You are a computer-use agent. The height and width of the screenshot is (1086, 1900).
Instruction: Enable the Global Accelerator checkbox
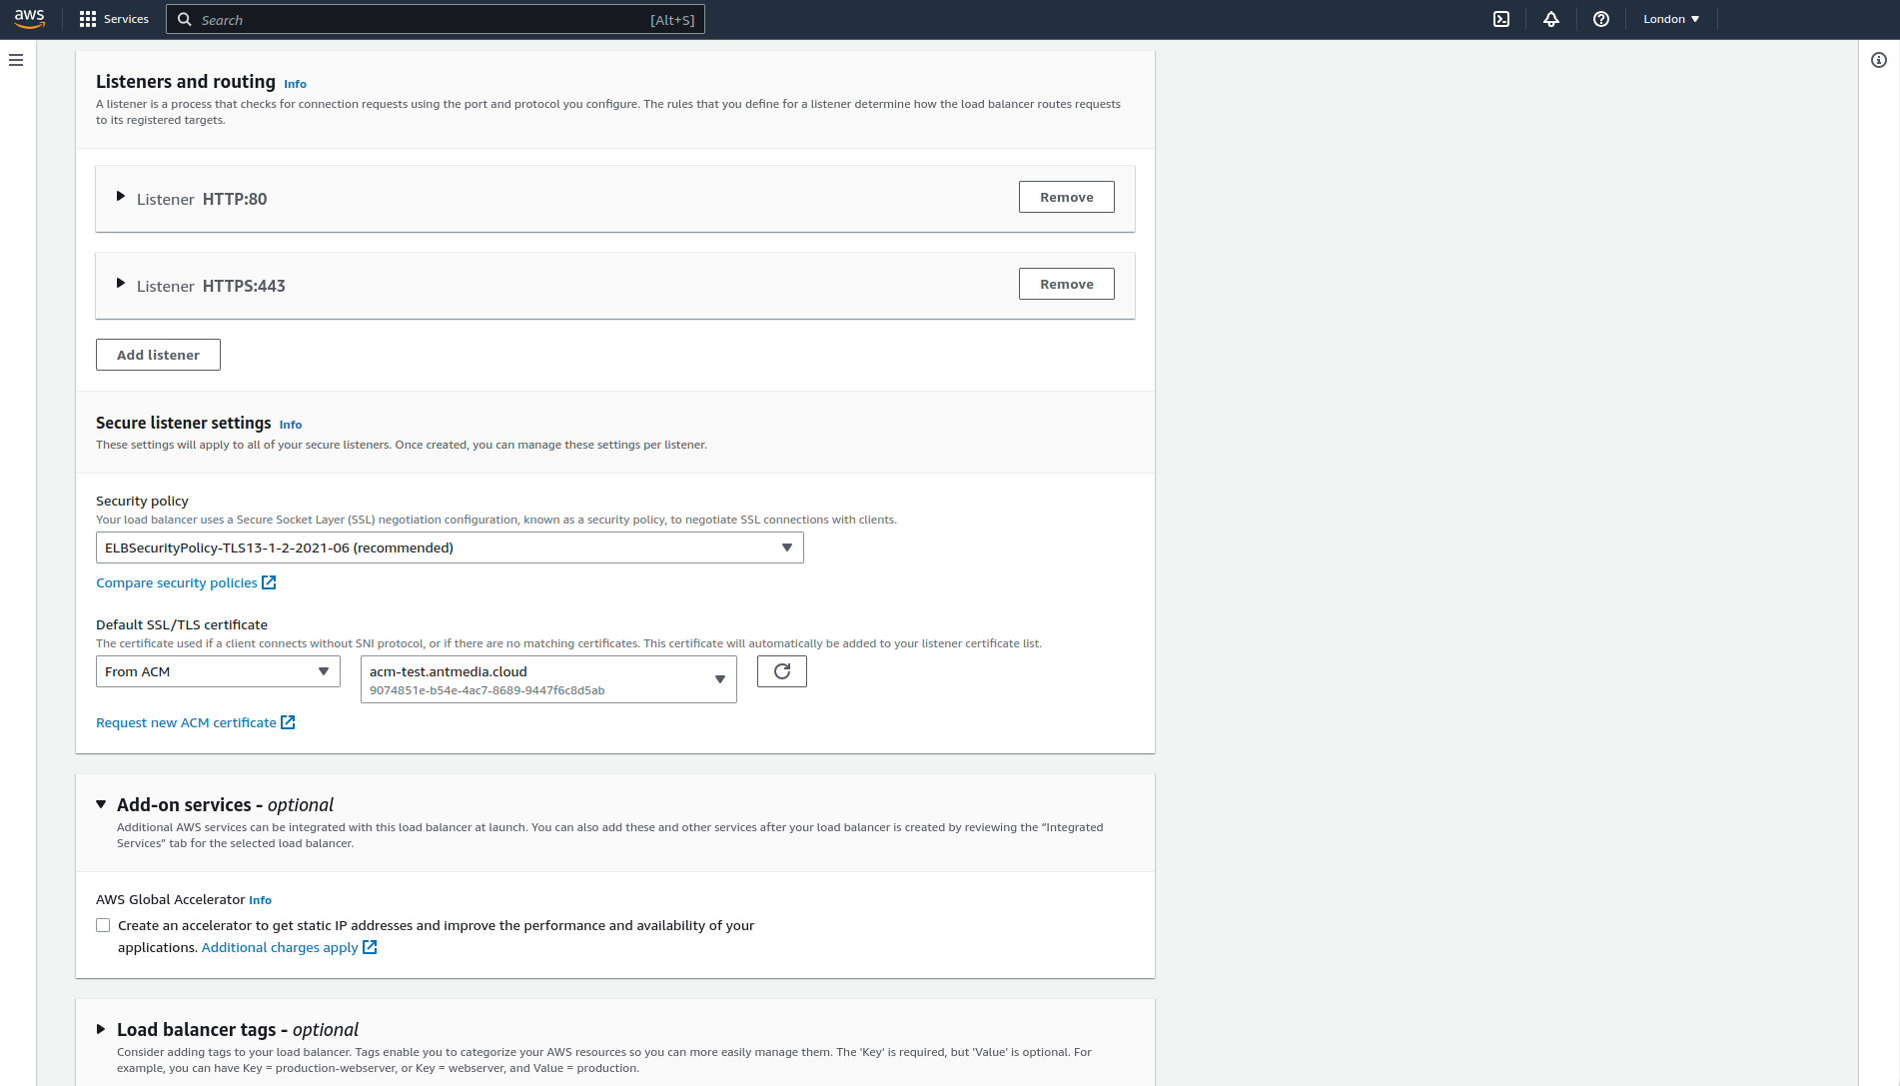(x=103, y=925)
